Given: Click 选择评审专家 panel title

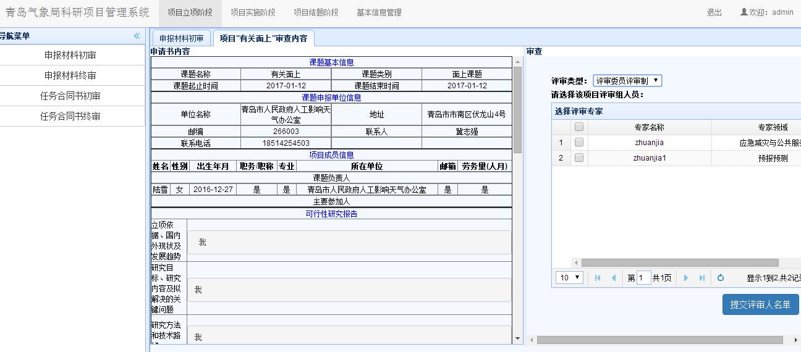Looking at the screenshot, I should pyautogui.click(x=578, y=111).
